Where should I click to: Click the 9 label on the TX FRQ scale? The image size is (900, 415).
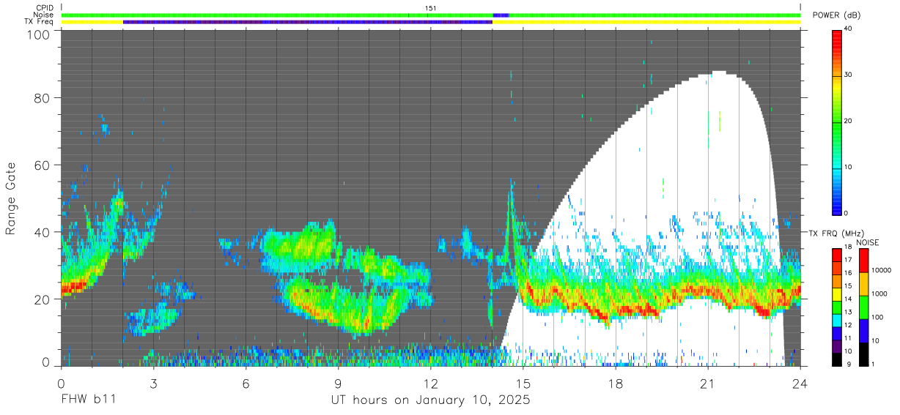(847, 364)
